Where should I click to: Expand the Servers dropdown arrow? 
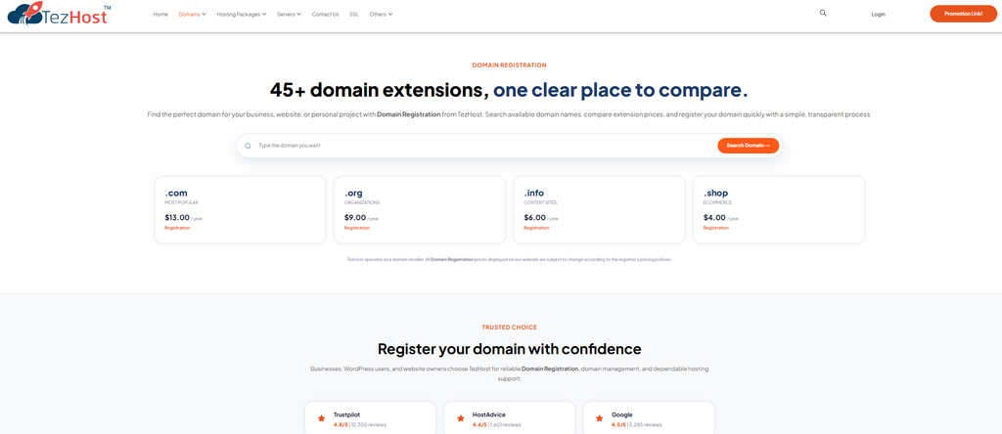click(x=299, y=14)
